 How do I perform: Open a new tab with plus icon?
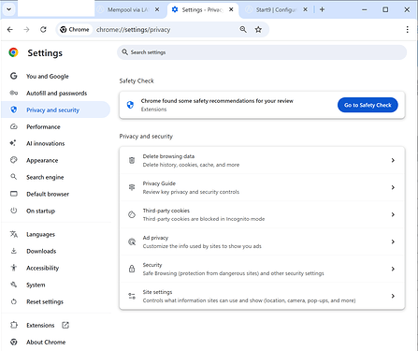[x=322, y=9]
